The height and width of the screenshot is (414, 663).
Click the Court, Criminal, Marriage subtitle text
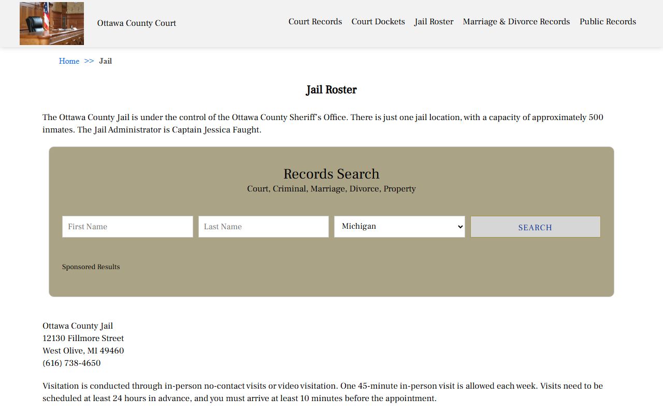331,189
